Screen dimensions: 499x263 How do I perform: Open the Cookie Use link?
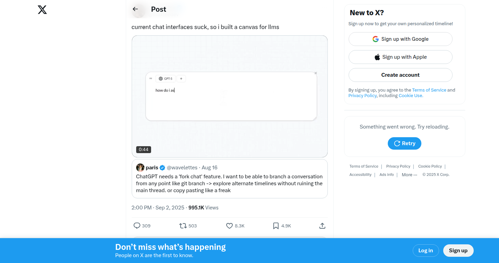point(411,96)
